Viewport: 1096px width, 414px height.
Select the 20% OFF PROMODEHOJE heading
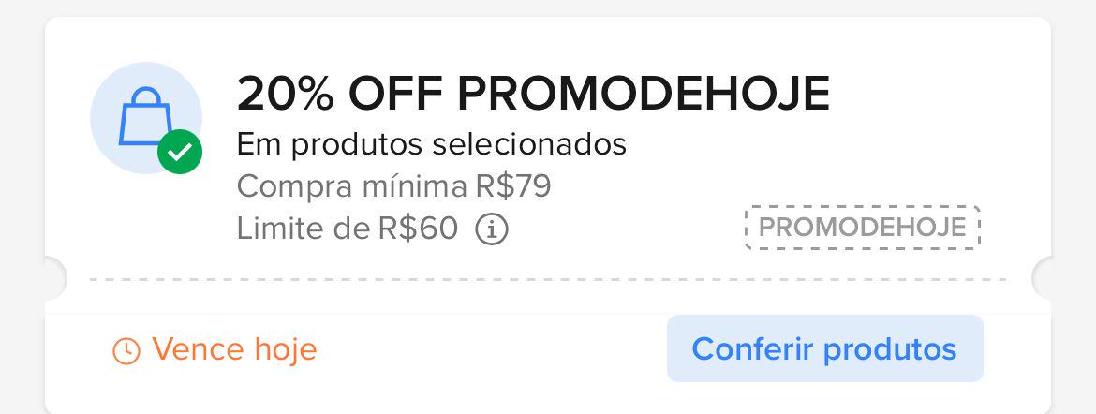pos(533,94)
